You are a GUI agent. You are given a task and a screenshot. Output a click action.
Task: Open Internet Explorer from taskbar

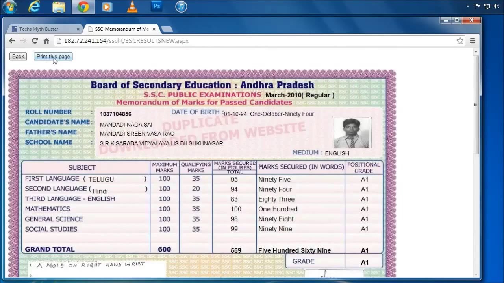pos(35,7)
